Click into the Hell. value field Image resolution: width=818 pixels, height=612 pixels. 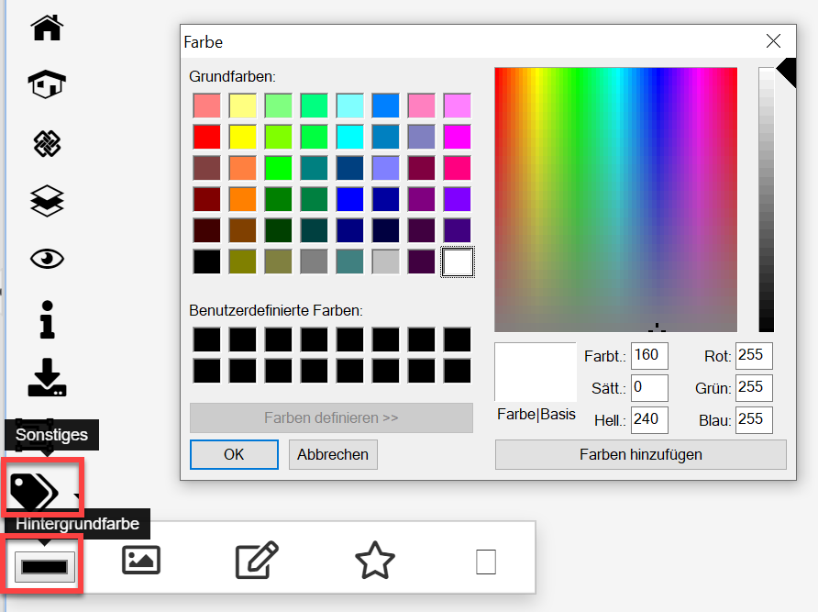pyautogui.click(x=649, y=419)
